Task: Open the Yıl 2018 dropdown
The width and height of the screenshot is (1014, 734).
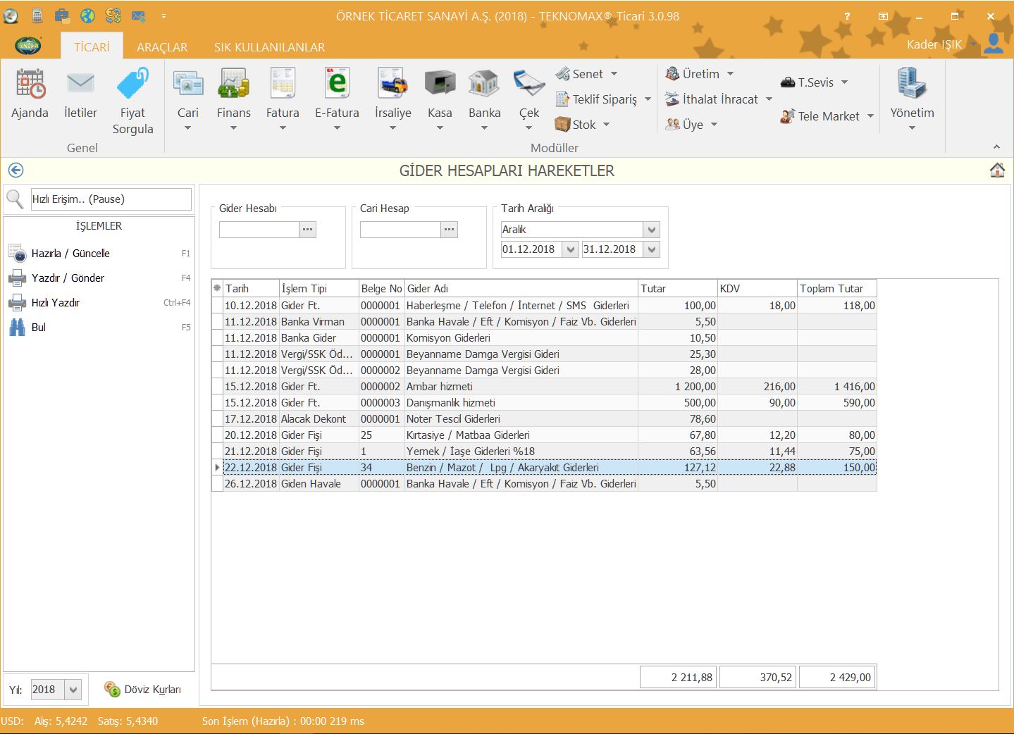Action: coord(73,690)
